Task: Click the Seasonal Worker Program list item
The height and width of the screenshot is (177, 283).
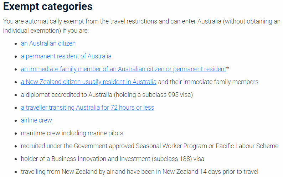Action: [x=150, y=146]
